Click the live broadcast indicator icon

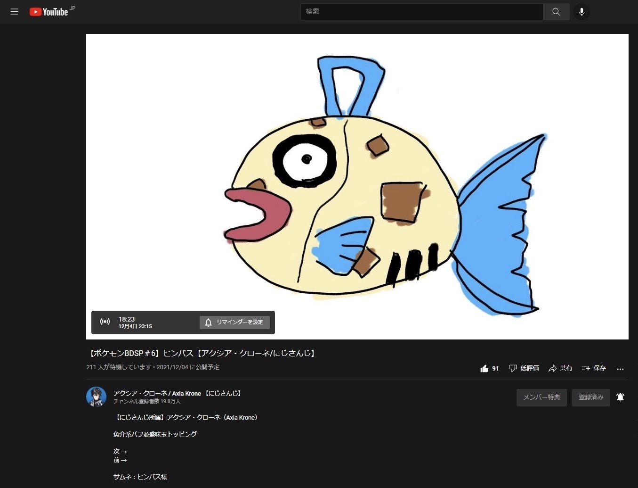[105, 322]
